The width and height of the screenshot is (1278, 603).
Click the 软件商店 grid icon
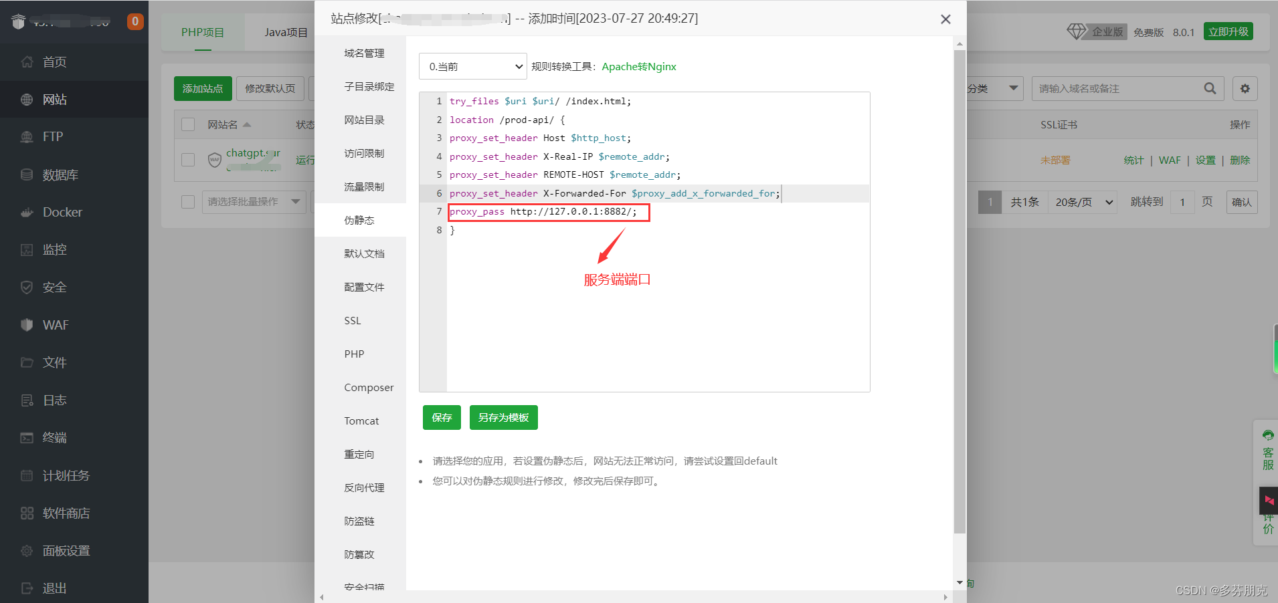tap(27, 513)
